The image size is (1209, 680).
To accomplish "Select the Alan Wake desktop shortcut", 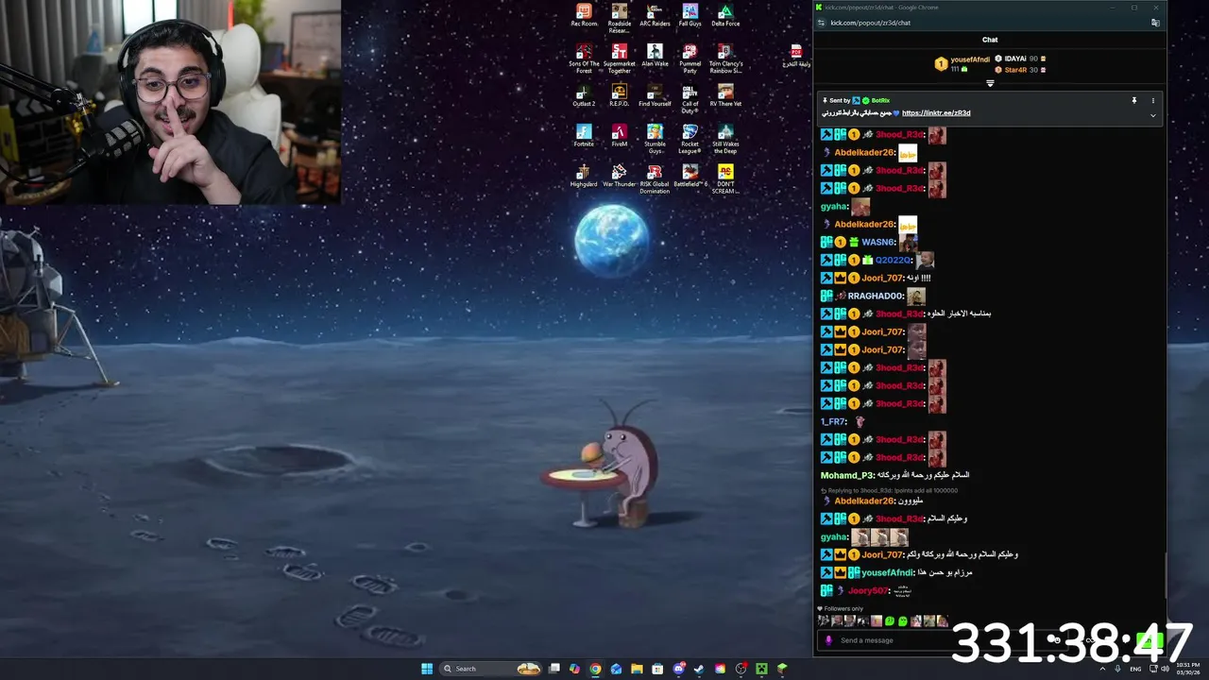I will (655, 56).
